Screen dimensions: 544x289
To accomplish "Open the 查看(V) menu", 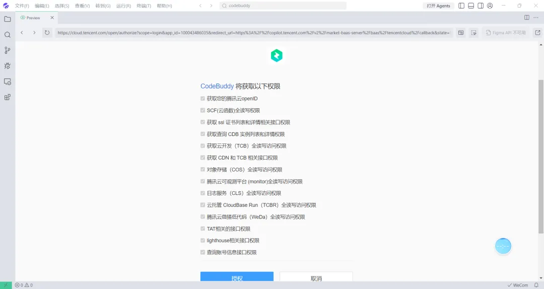I will tap(82, 6).
